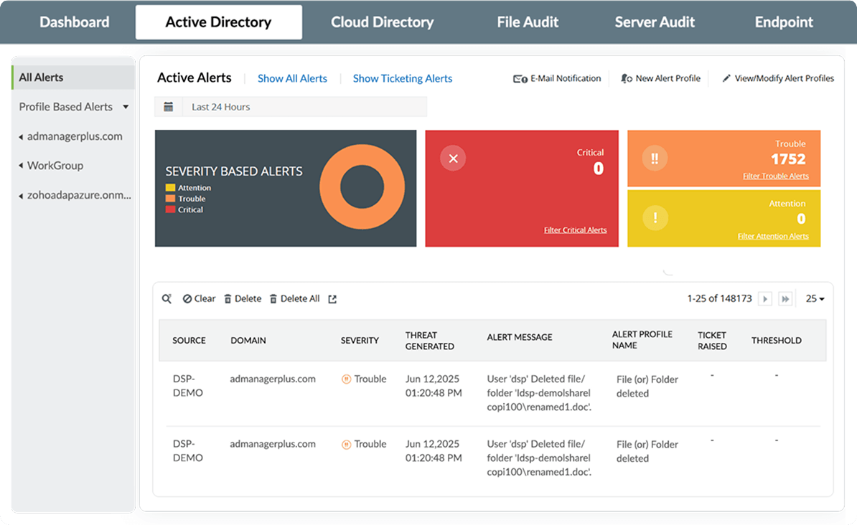The width and height of the screenshot is (857, 525).
Task: Click the Critical alerts X icon
Action: tap(453, 159)
